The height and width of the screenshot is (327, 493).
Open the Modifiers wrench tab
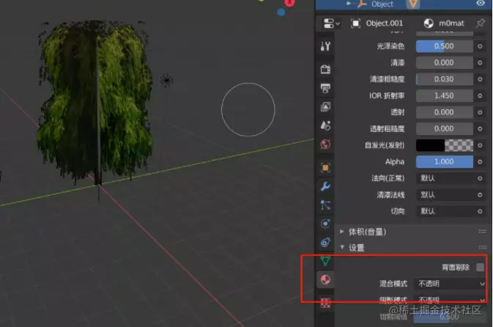[x=325, y=186]
